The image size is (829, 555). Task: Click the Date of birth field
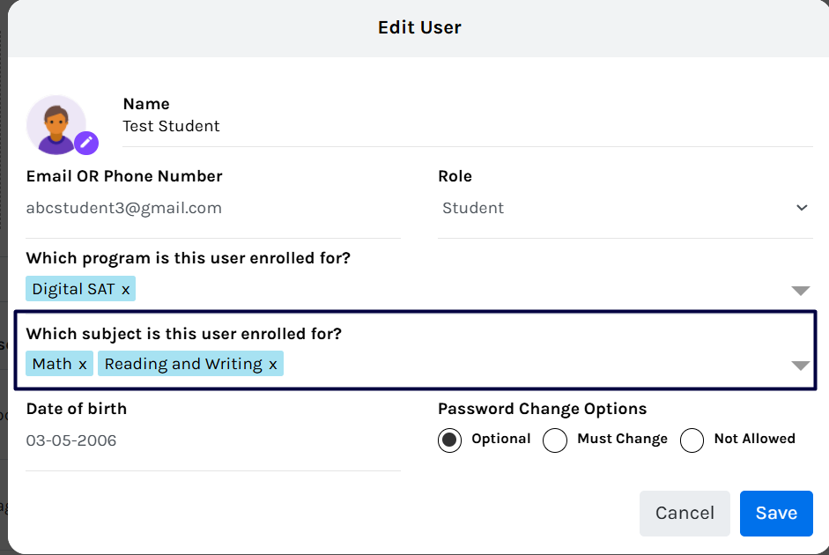click(x=213, y=440)
